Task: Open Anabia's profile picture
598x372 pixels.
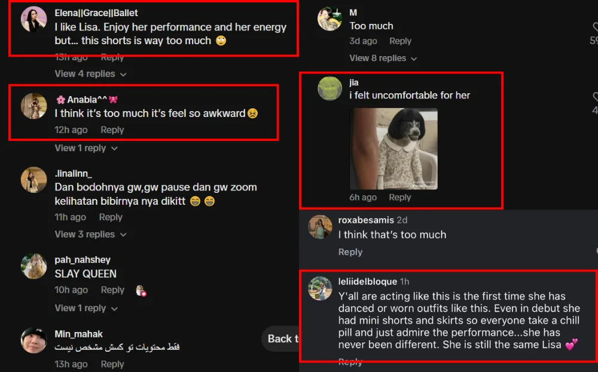Action: click(x=34, y=106)
